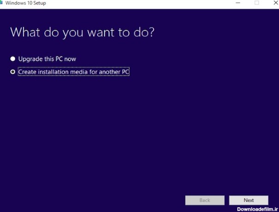Screen dimensions: 279x212
Task: Click the greyed-out Back button
Action: coord(205,200)
